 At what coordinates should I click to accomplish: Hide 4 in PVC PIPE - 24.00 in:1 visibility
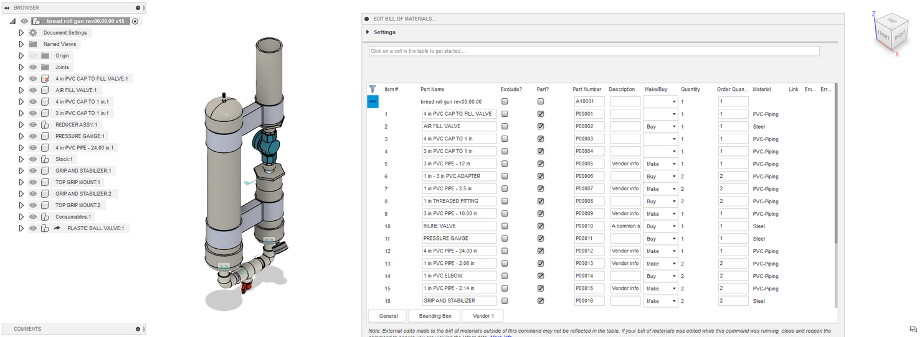(x=33, y=147)
